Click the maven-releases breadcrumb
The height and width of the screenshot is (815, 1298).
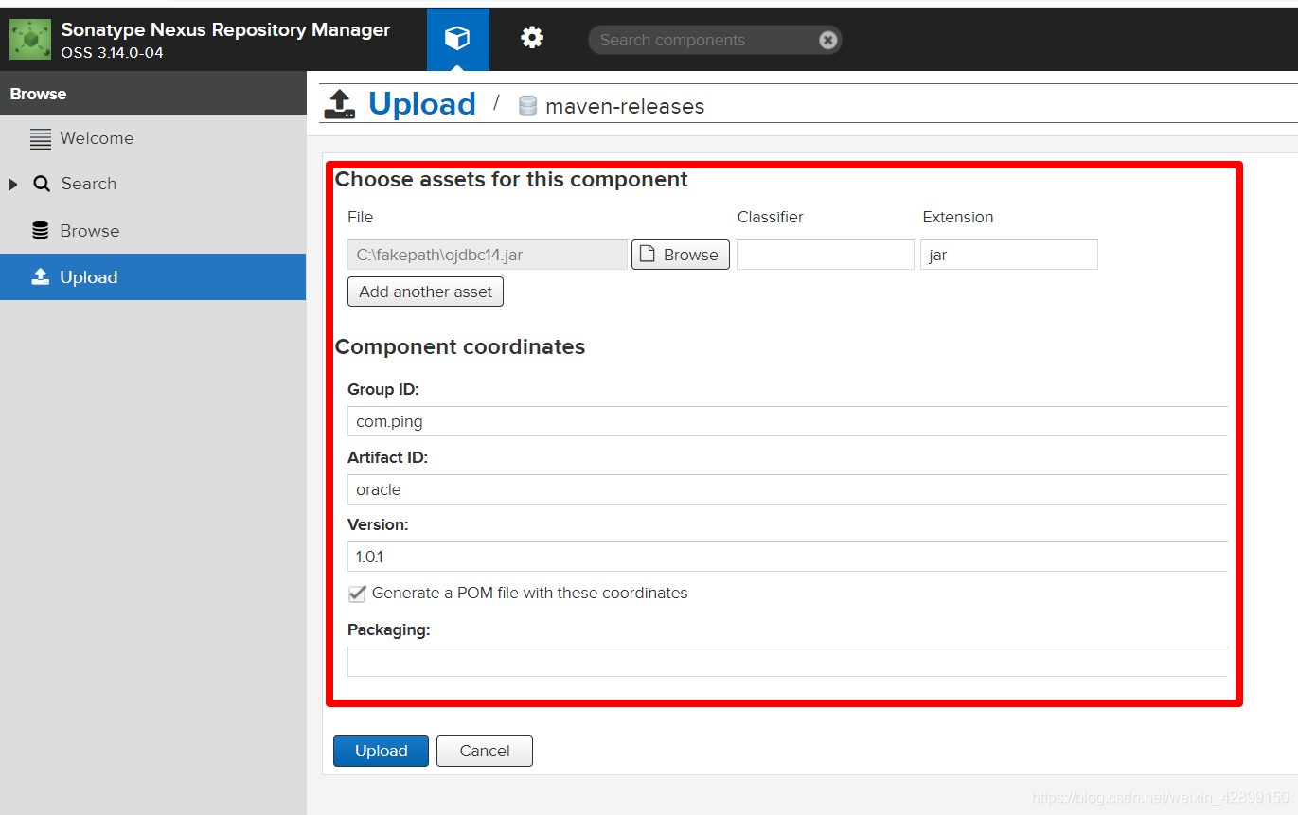(x=625, y=106)
